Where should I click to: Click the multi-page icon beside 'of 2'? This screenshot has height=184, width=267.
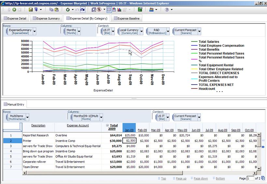coord(263,178)
